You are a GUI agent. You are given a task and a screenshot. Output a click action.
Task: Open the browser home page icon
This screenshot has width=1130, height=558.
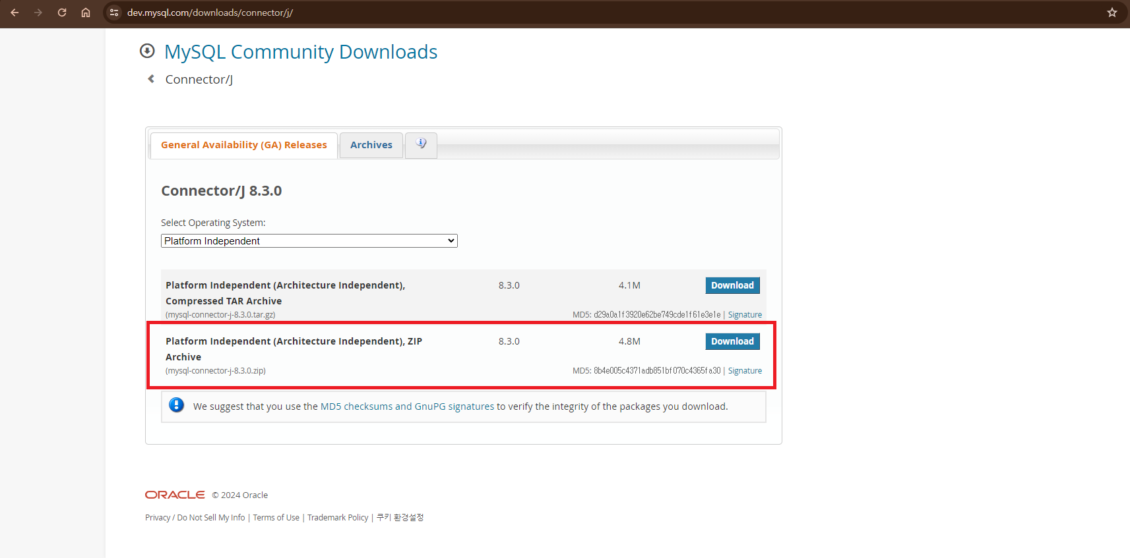[x=86, y=13]
